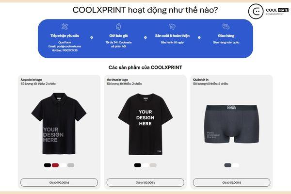This screenshot has height=194, width=291.
Task: Open the black polo shirt product image
Action: pos(59,124)
